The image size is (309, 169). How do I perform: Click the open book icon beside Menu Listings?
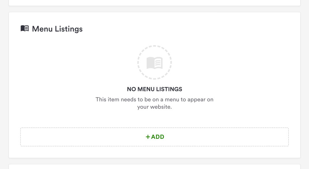point(25,29)
